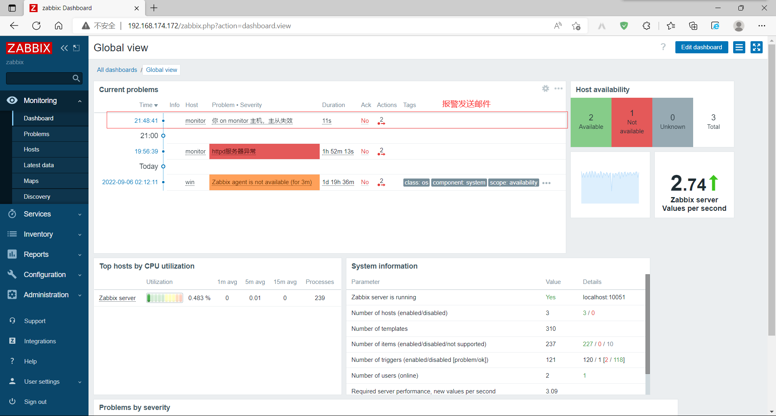Open browser home page icon
Viewport: 776px width, 416px height.
click(59, 26)
